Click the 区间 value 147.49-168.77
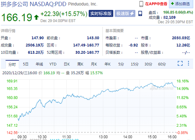This screenshot has width=195, height=140. (x=86, y=45)
